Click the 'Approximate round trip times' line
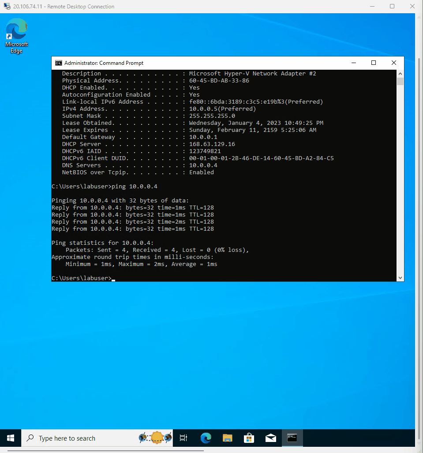This screenshot has height=453, width=423. click(133, 257)
